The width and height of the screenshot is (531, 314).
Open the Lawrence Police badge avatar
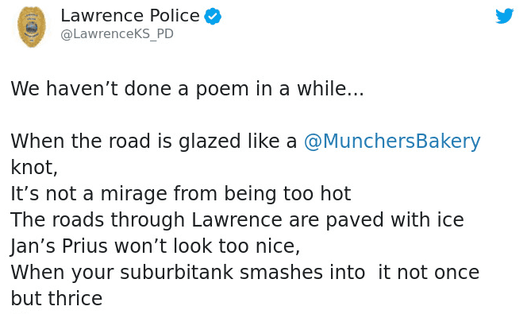32,27
